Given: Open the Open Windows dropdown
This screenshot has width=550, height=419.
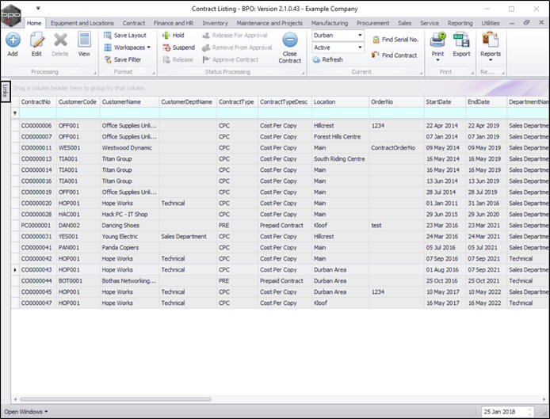Looking at the screenshot, I should coord(26,412).
